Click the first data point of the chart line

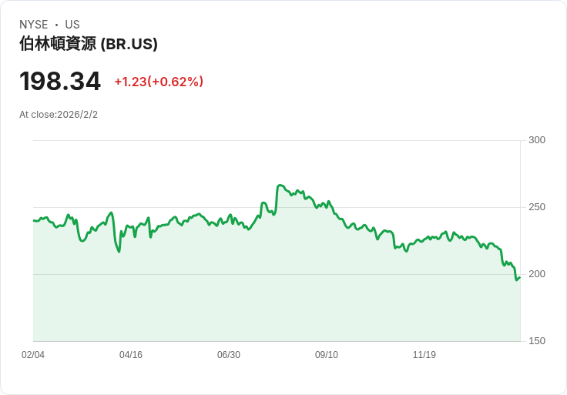pyautogui.click(x=34, y=220)
